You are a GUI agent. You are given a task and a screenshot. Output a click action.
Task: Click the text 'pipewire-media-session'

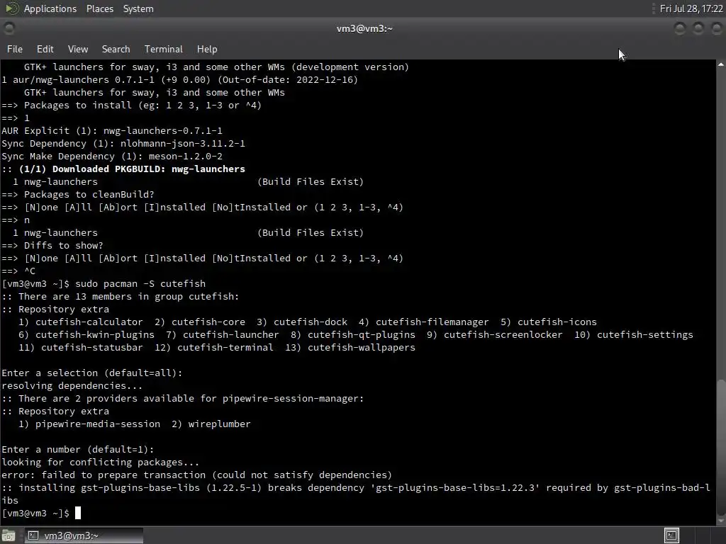(98, 424)
